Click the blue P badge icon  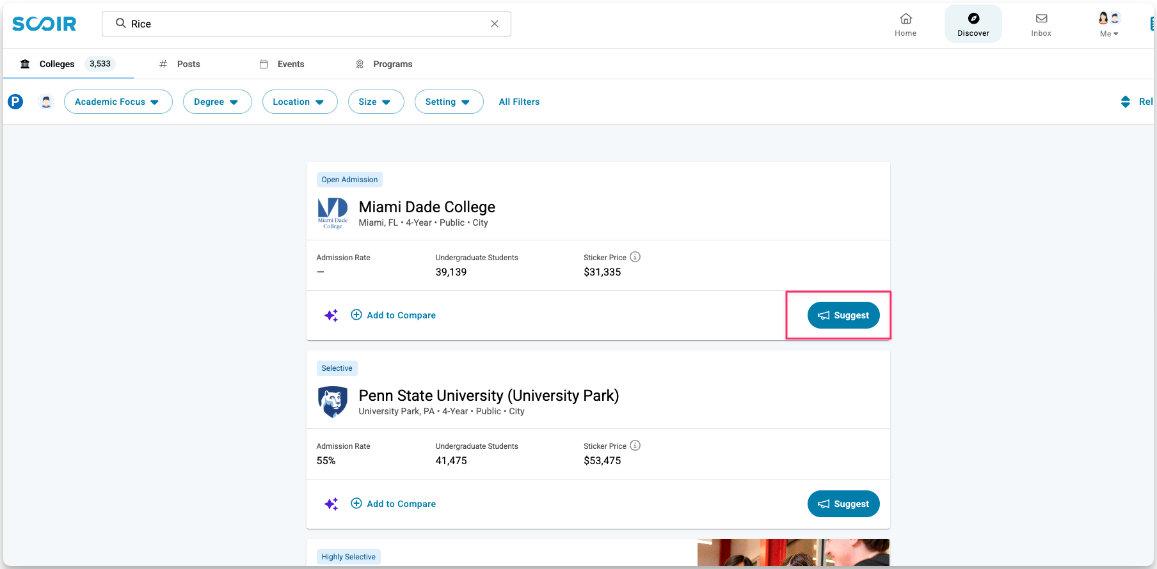(15, 102)
